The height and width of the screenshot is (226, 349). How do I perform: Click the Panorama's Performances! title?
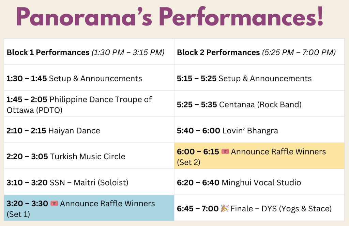[169, 18]
